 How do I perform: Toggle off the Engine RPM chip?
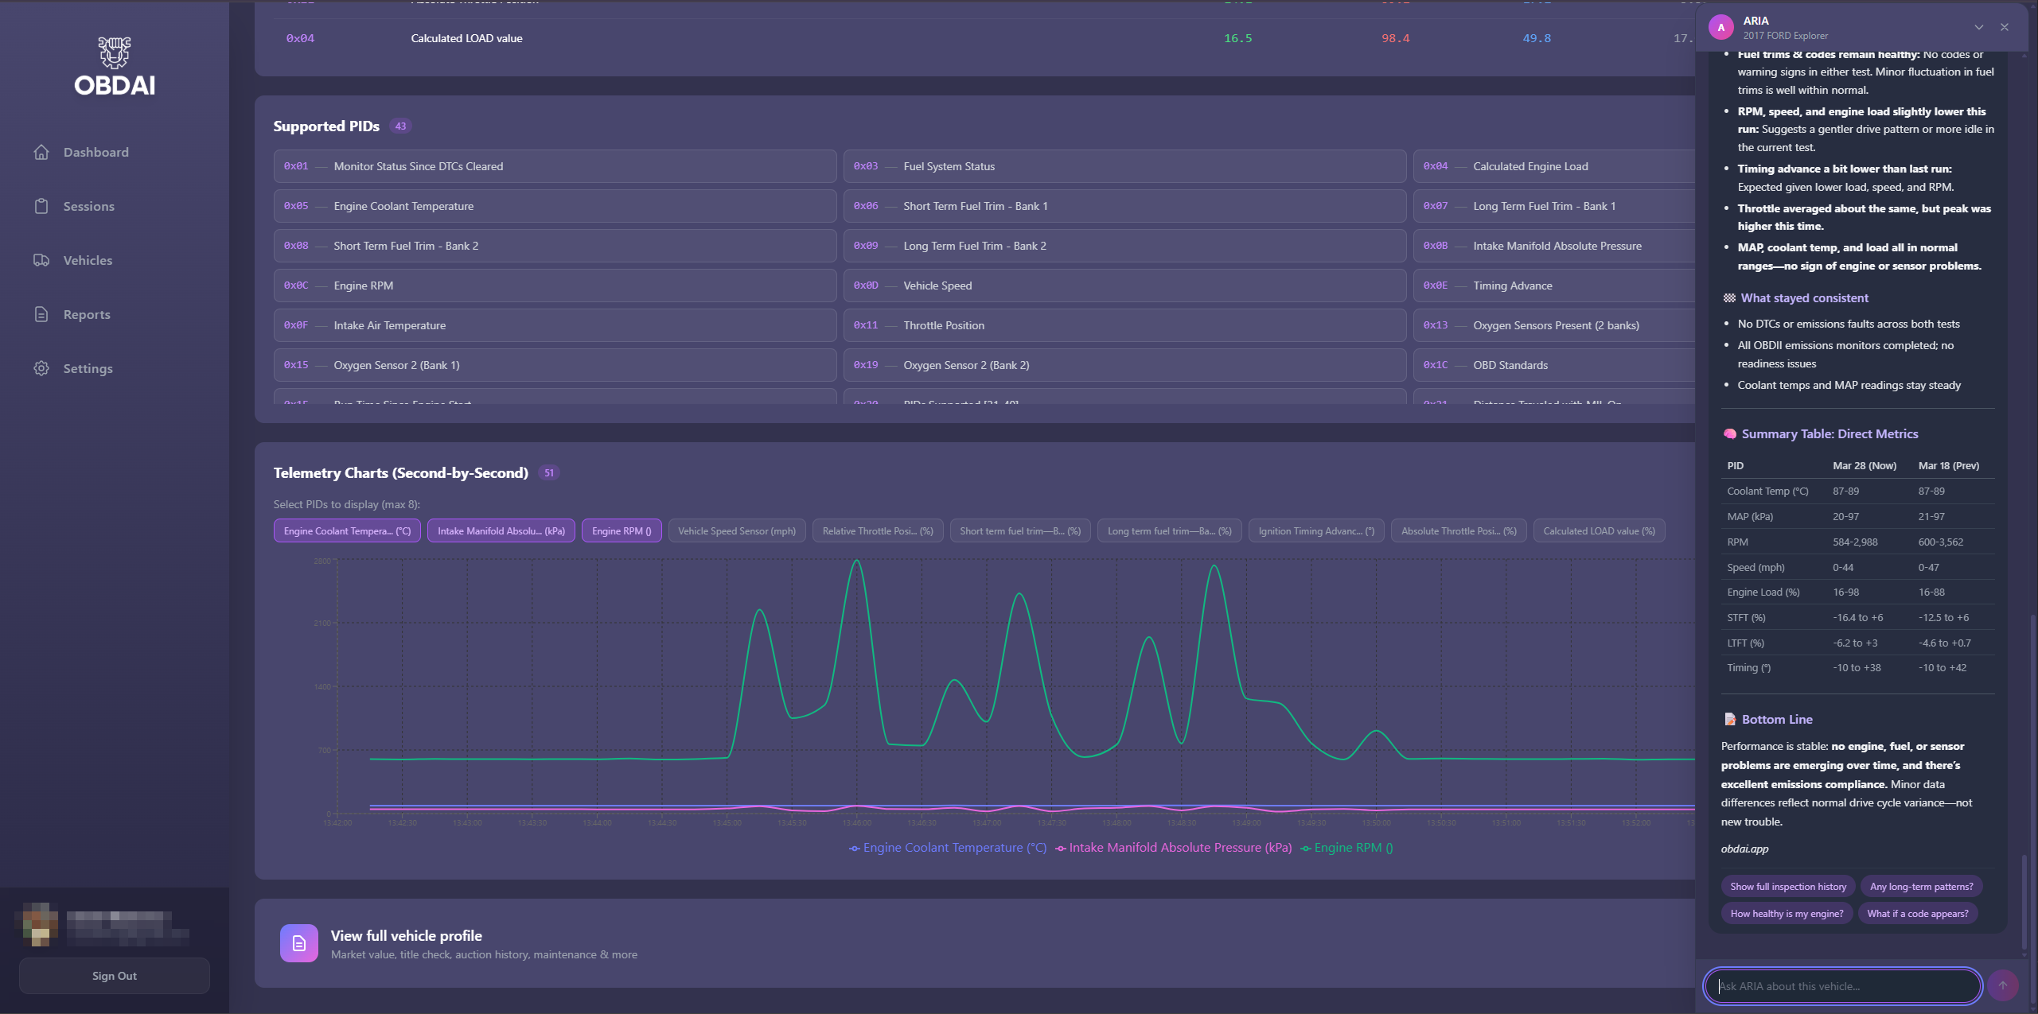tap(621, 531)
